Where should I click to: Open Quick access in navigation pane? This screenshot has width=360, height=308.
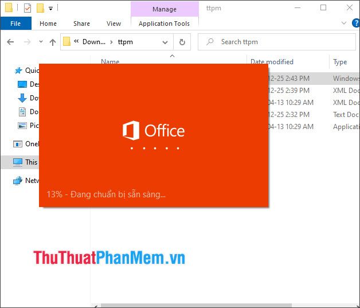tap(27, 71)
